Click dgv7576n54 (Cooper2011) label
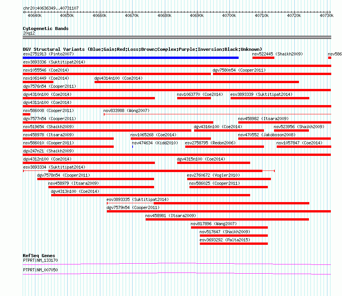This screenshot has width=342, height=296. pos(50,86)
